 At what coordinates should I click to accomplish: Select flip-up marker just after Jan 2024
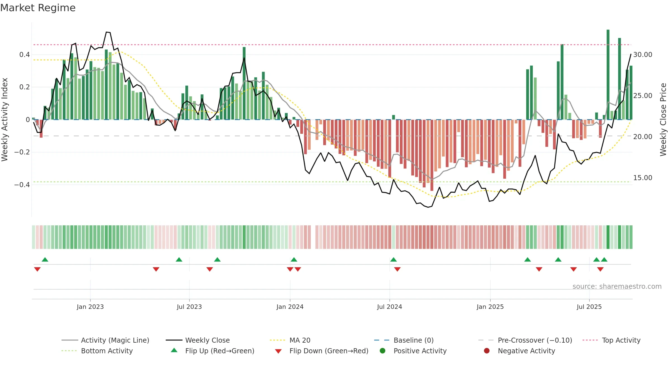coord(294,259)
